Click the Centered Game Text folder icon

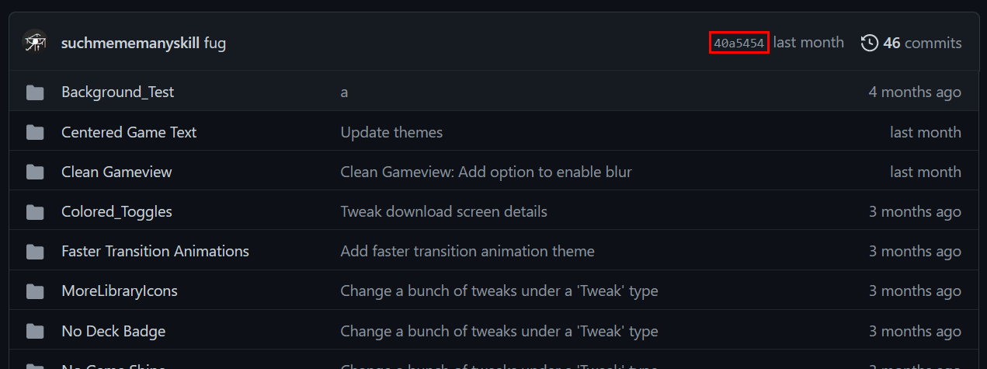pyautogui.click(x=35, y=133)
